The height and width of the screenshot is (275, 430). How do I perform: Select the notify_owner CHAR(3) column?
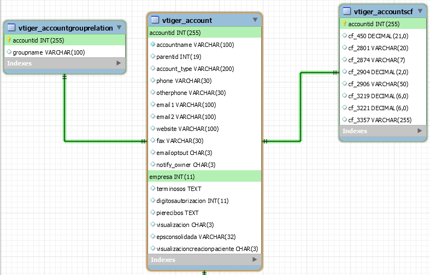click(x=204, y=165)
